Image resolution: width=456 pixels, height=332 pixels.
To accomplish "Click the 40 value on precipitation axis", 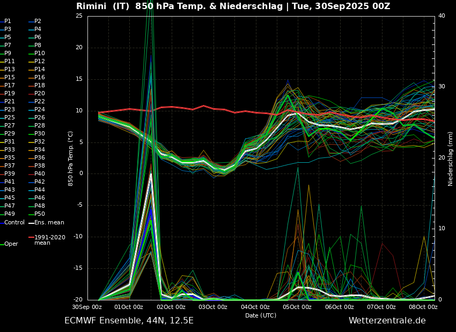I will (x=442, y=16).
